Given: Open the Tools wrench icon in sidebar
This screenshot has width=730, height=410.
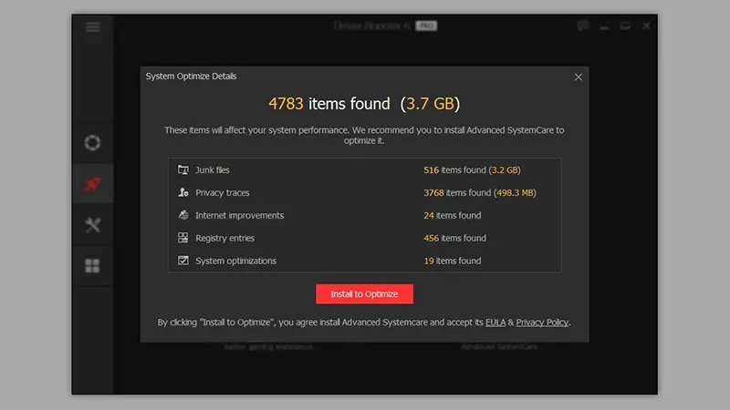Looking at the screenshot, I should click(93, 225).
